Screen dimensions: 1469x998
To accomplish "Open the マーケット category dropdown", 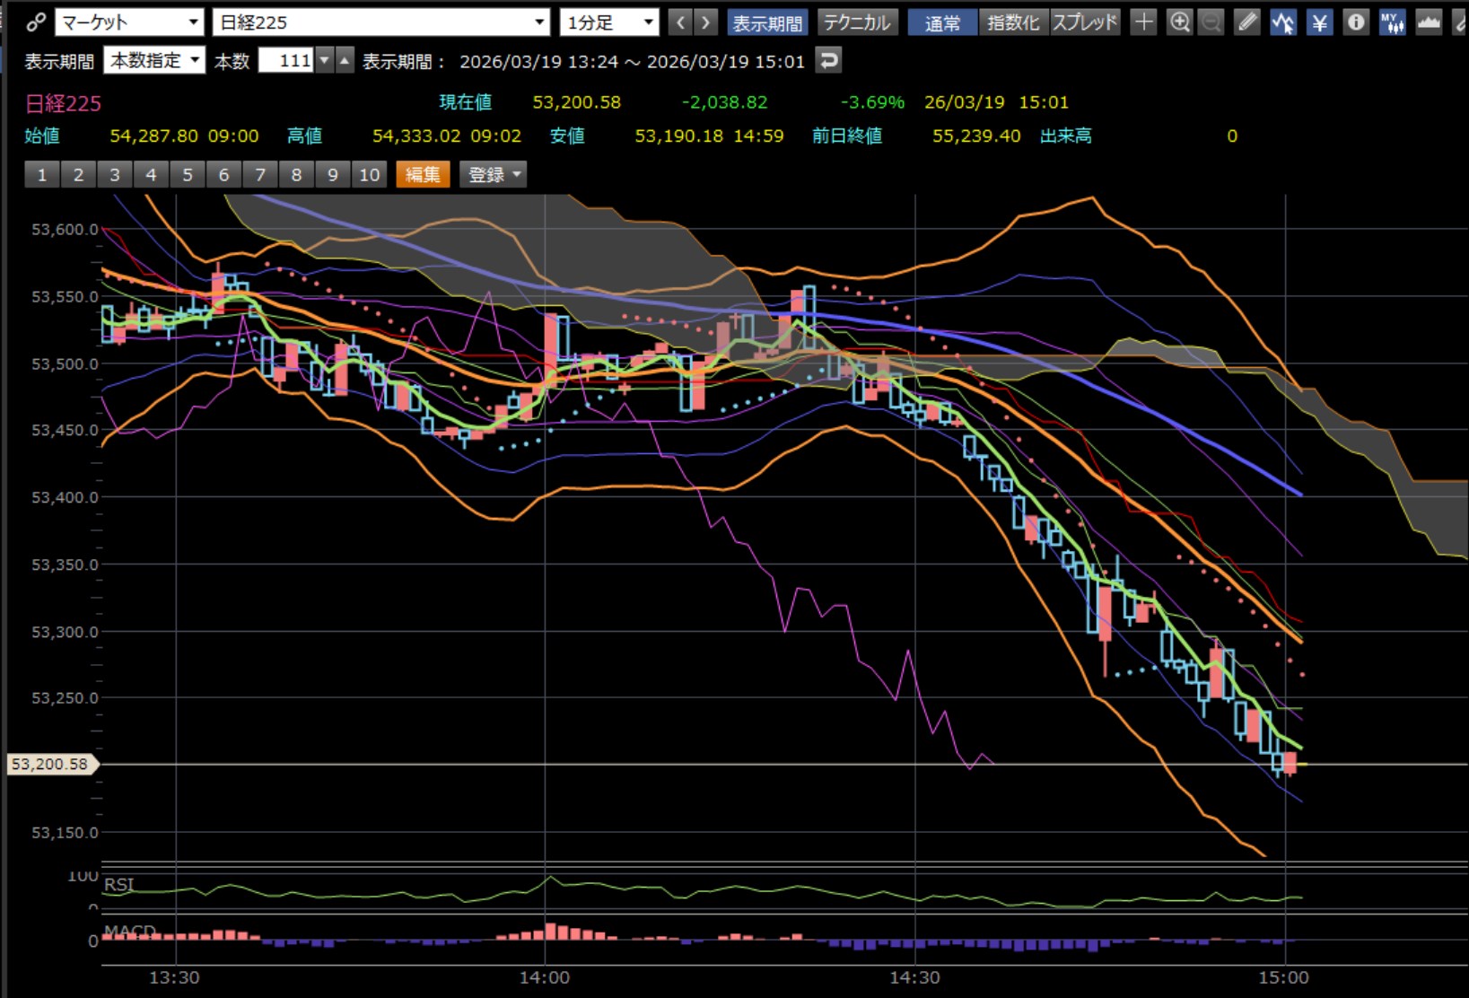I will 130,22.
